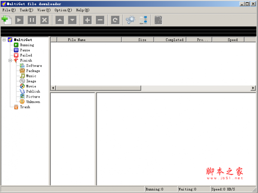Select the Failed category in the tree
Image resolution: width=258 pixels, height=193 pixels.
(26, 55)
